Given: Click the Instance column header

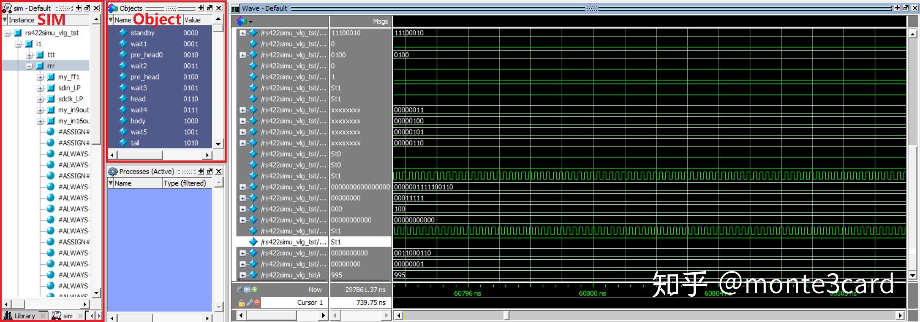Looking at the screenshot, I should [x=21, y=20].
